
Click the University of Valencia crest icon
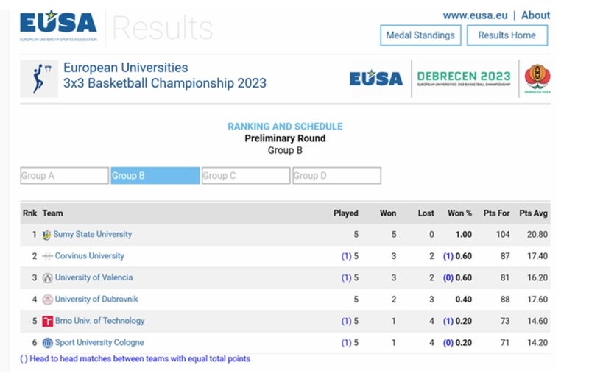[x=47, y=278]
